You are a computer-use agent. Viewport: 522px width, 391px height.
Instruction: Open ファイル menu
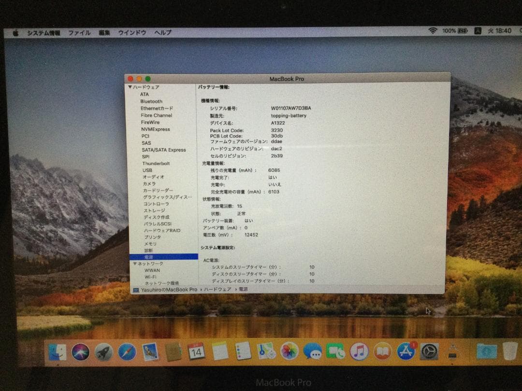(79, 33)
